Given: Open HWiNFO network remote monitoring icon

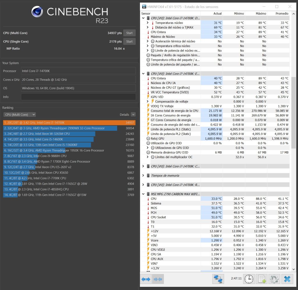Looking at the screenshot, I should click(x=218, y=279).
